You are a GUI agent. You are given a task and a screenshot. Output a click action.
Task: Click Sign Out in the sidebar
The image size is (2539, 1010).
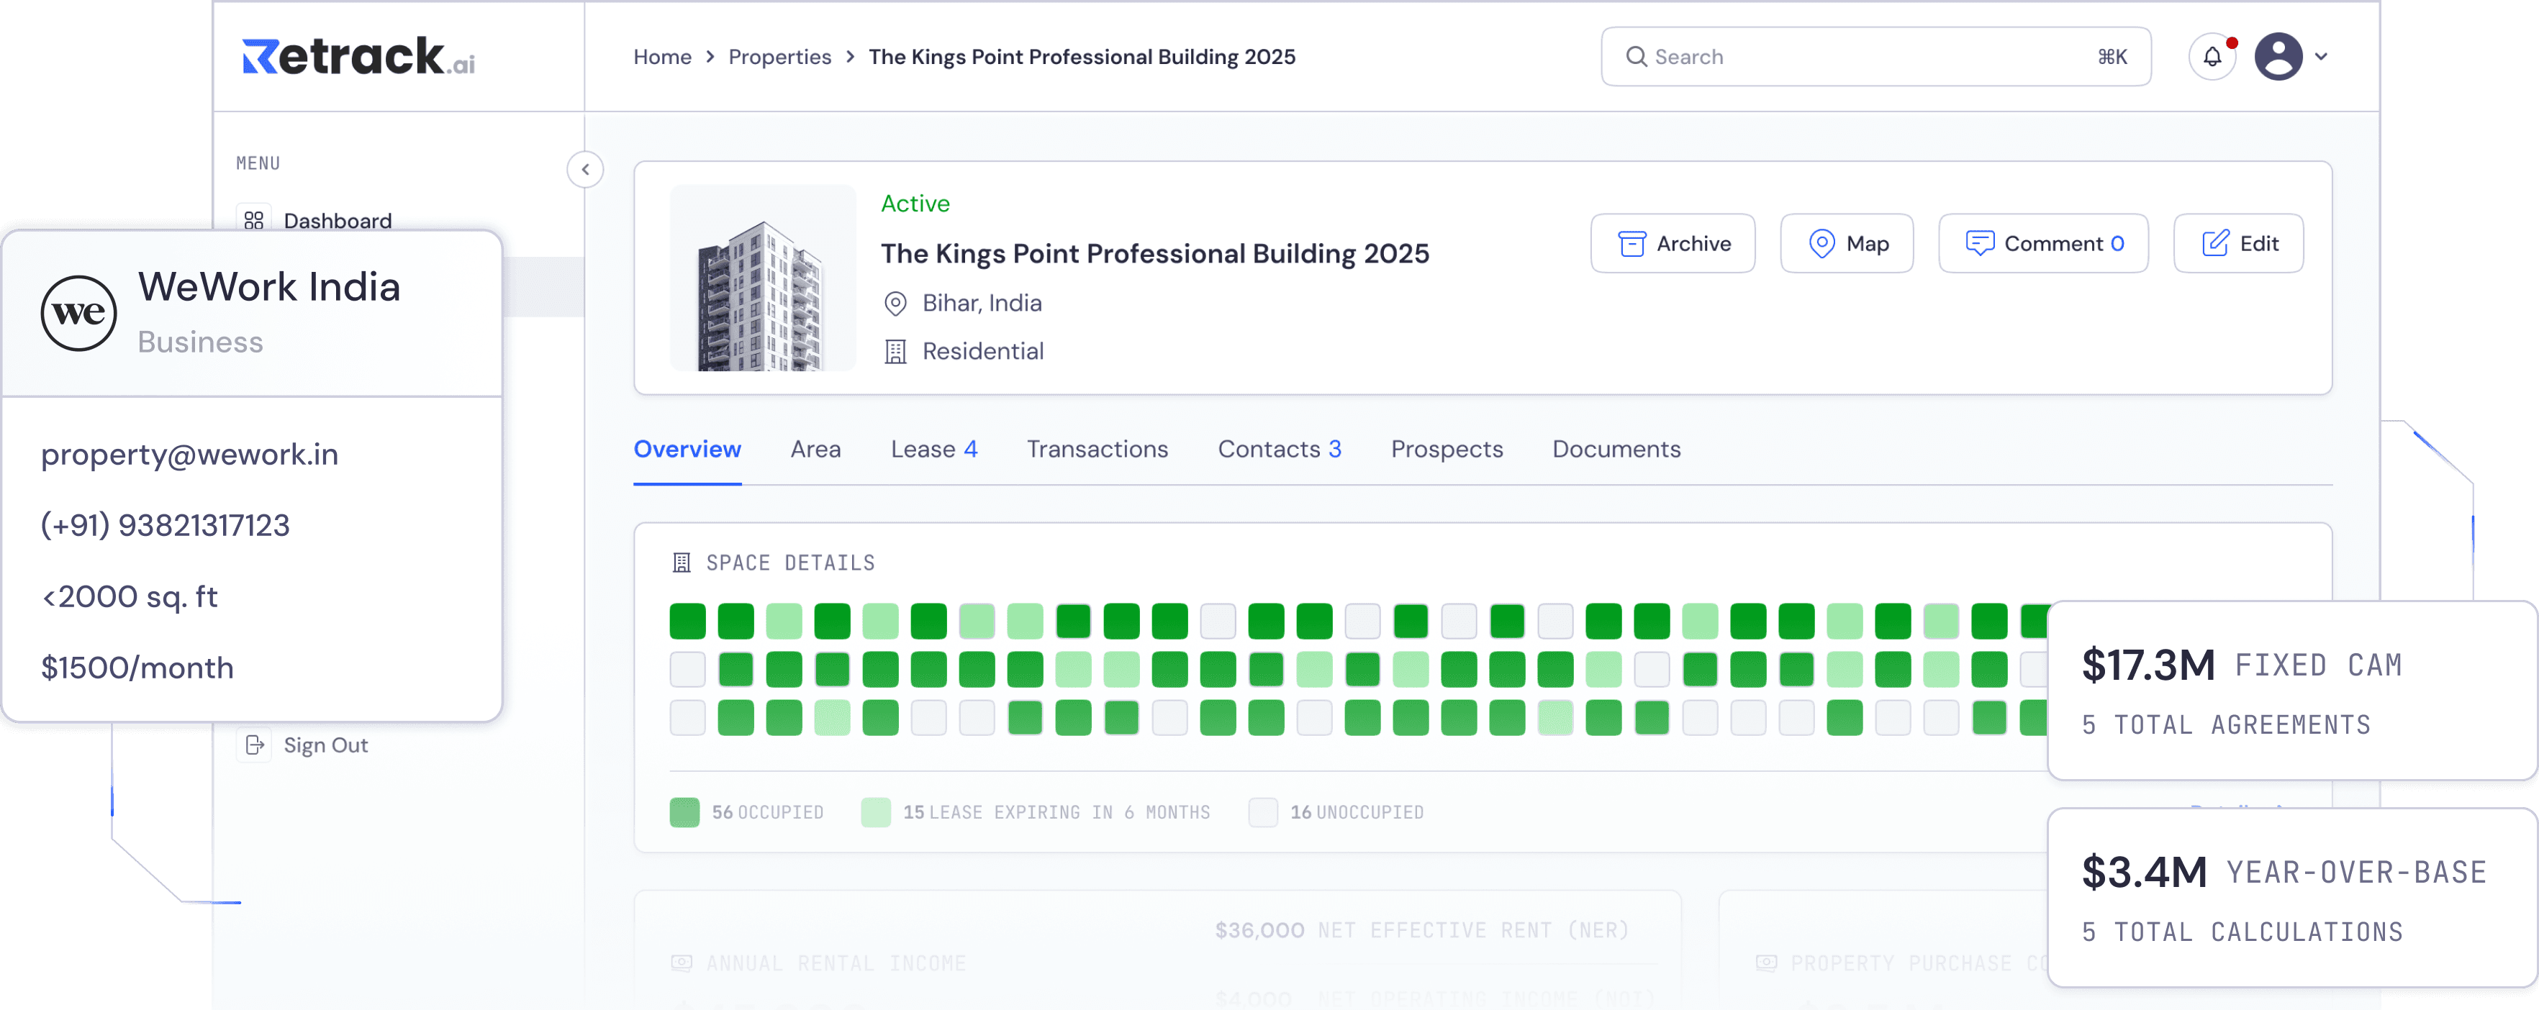[x=325, y=745]
